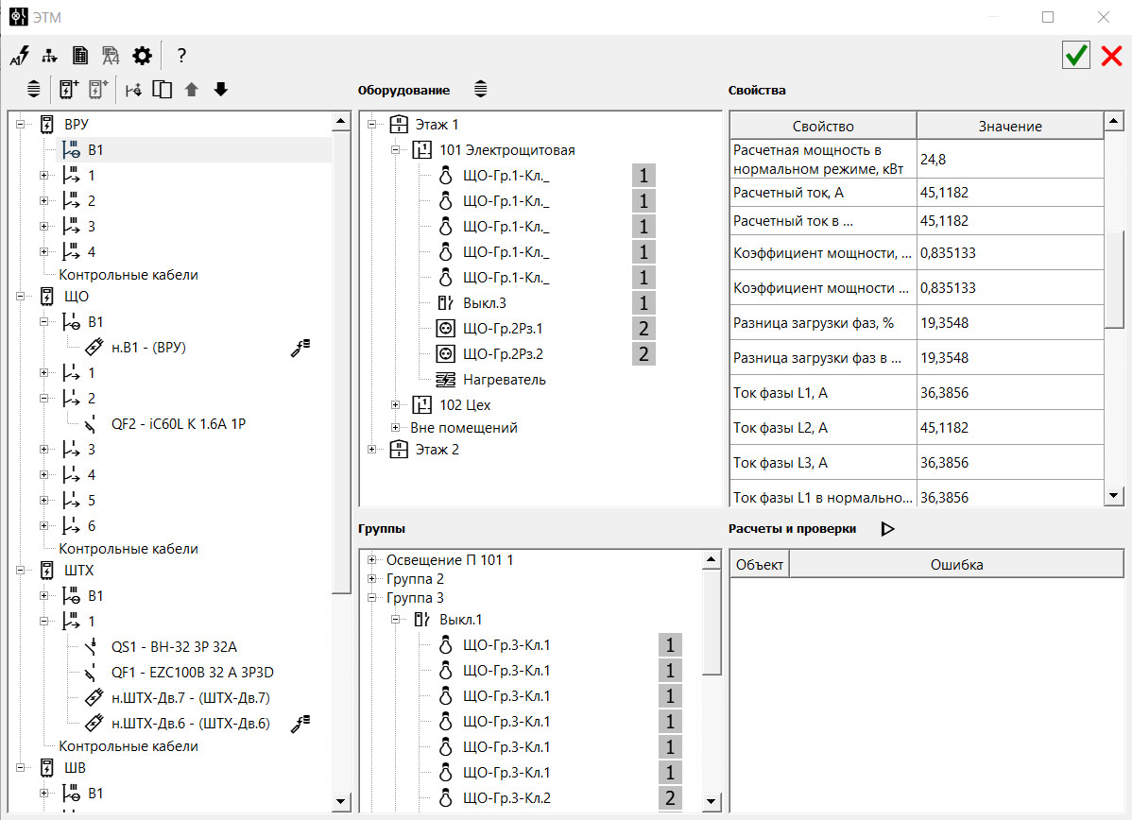Expand the Группа 2 node
This screenshot has width=1132, height=820.
[371, 578]
